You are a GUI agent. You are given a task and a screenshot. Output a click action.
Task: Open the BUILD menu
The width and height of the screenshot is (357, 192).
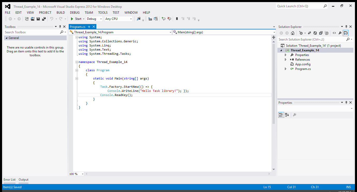coord(61,12)
